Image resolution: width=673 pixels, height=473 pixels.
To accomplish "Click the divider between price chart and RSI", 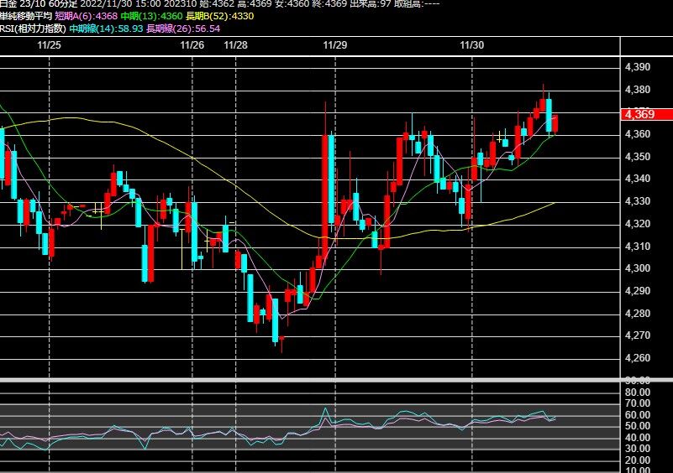I will [336, 380].
